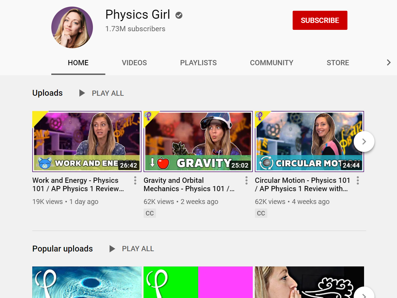Click Physics Girl channel name

pos(138,15)
